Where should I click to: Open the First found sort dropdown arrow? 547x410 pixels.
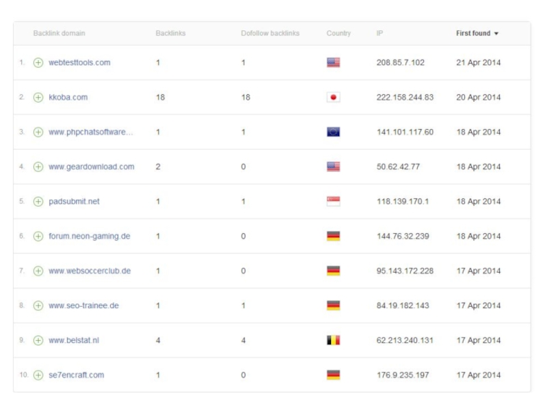(x=496, y=33)
